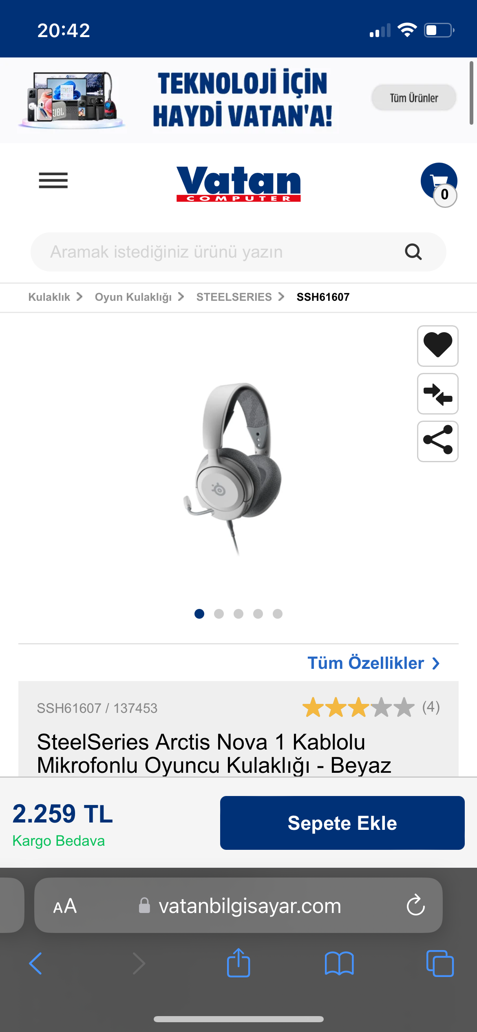The height and width of the screenshot is (1032, 477).
Task: Add product to favorites with heart icon
Action: (438, 346)
